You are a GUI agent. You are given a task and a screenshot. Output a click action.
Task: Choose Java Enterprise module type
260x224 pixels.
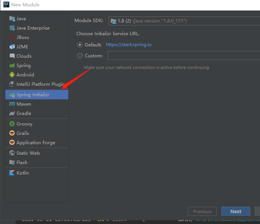click(x=37, y=28)
